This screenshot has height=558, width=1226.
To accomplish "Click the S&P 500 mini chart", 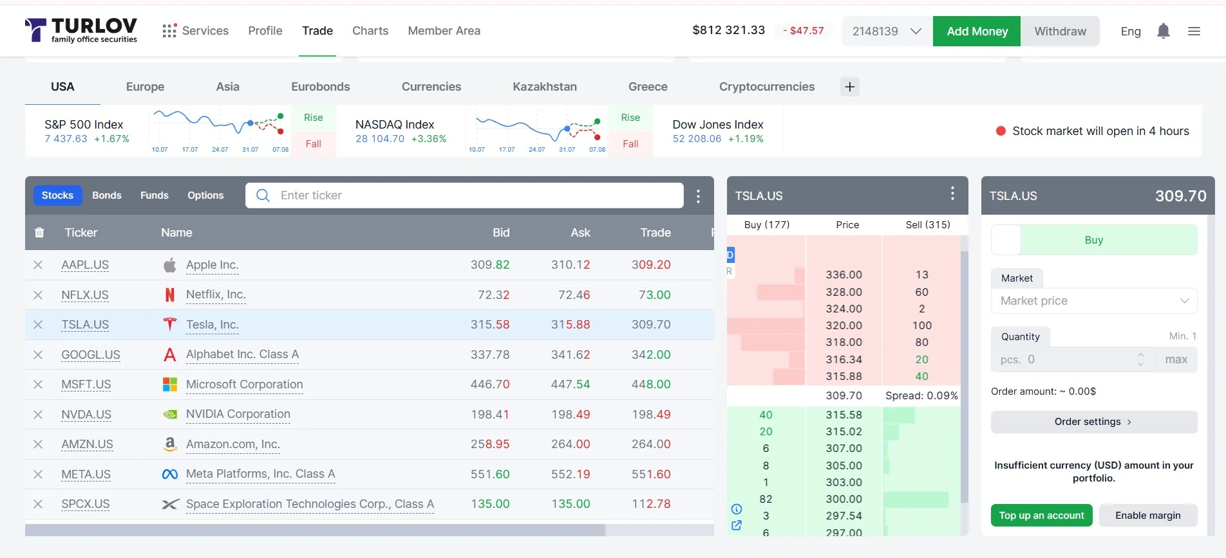I will pos(219,130).
